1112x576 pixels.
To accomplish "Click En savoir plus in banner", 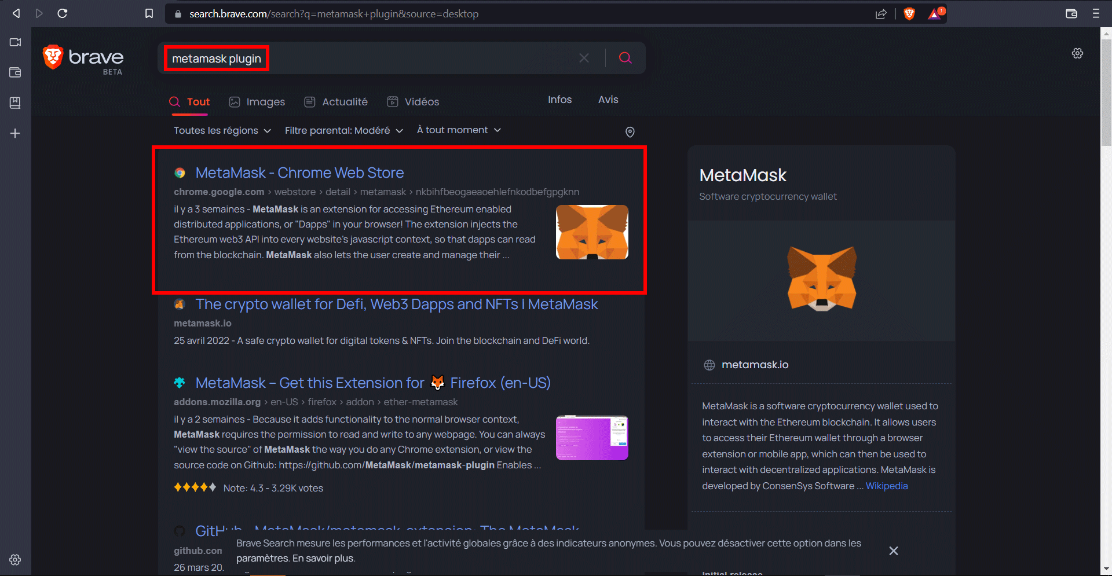I will (x=323, y=558).
